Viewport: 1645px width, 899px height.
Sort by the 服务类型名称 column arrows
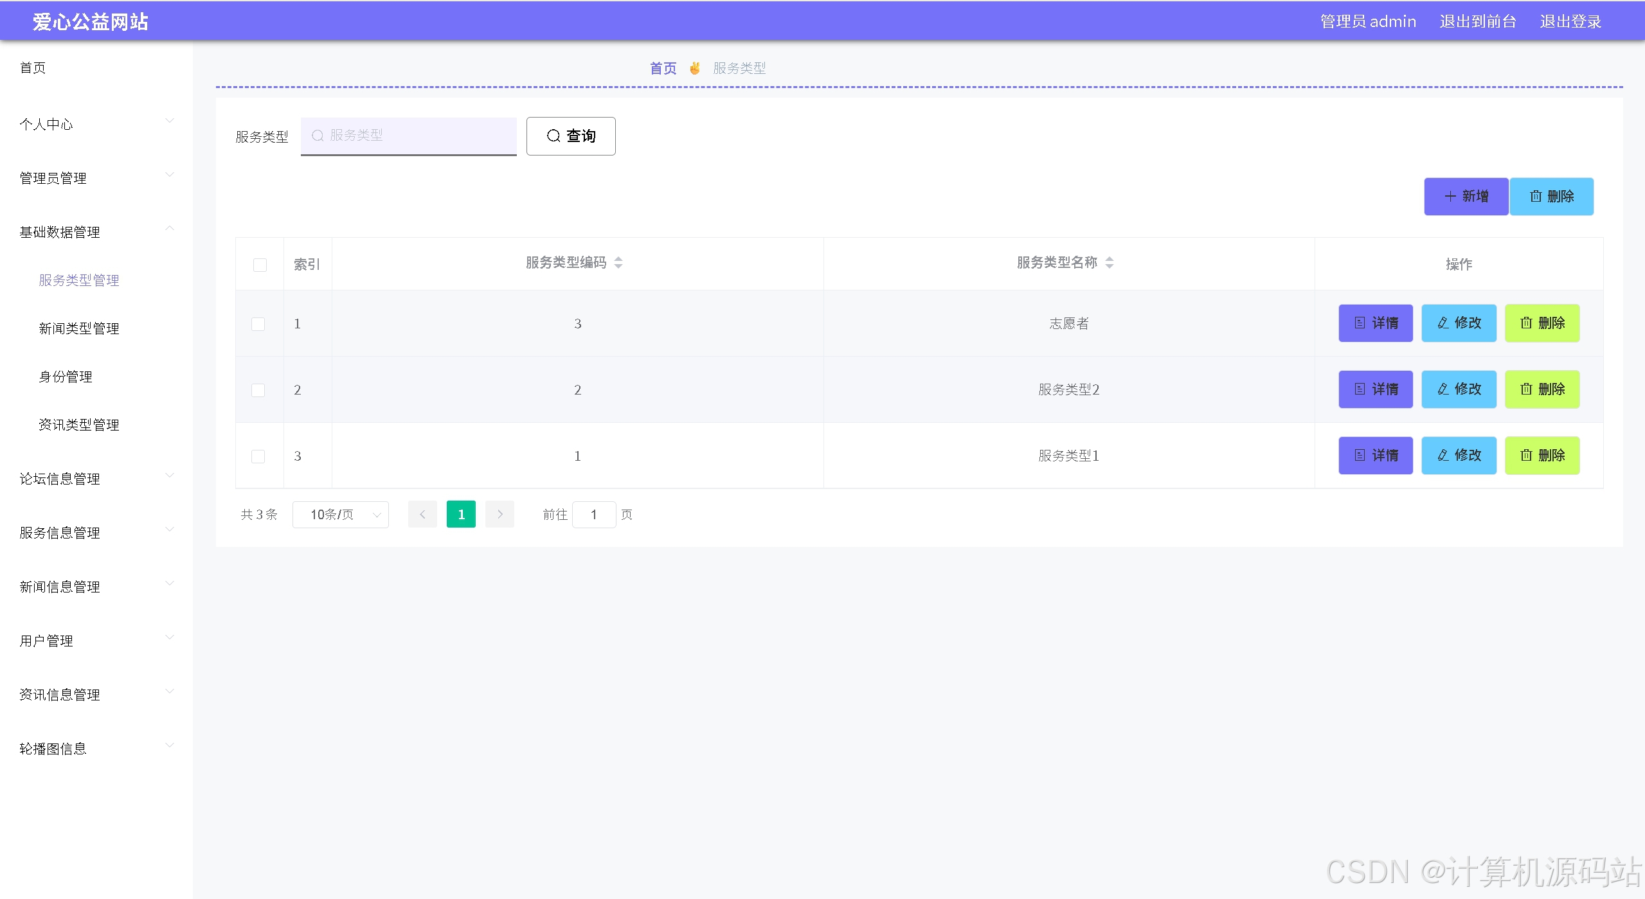(x=1109, y=263)
